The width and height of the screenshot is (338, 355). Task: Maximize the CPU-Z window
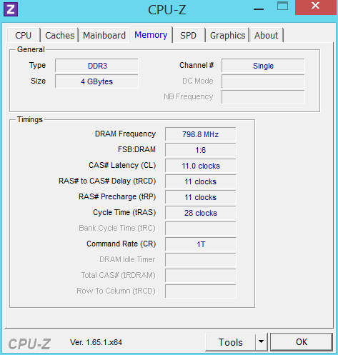282,6
